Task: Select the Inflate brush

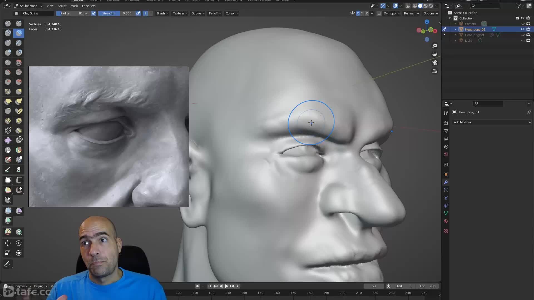Action: coord(8,52)
